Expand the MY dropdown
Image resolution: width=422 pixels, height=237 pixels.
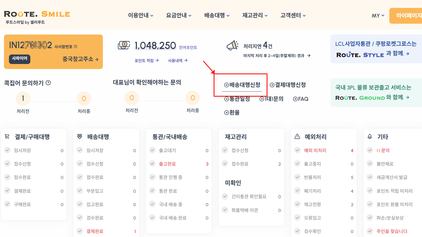[x=378, y=16]
